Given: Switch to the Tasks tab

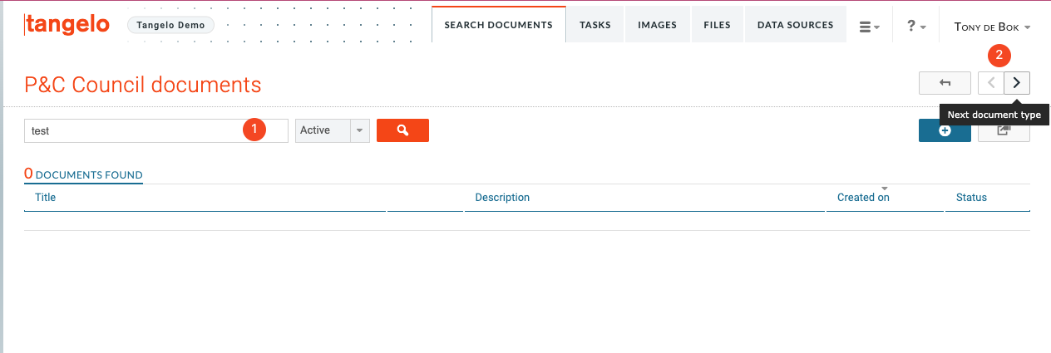Looking at the screenshot, I should (595, 25).
